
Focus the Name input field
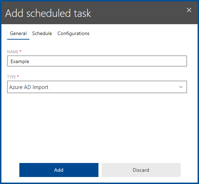[97, 61]
